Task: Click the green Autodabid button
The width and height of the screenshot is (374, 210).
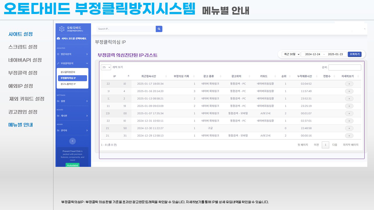Action: tap(72, 165)
